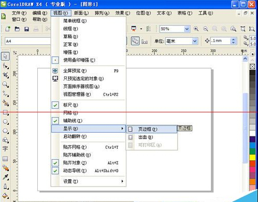This screenshot has height=202, width=258.
Task: Open the 50% zoom level dropdown
Action: (187, 29)
